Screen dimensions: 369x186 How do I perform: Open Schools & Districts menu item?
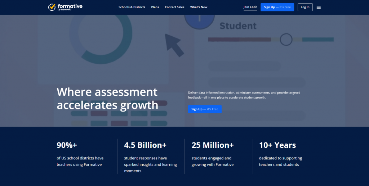132,7
